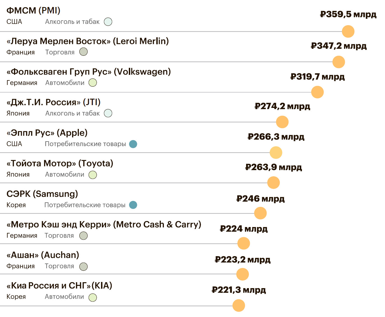Click the Япония country label under JTI

pos(18,114)
